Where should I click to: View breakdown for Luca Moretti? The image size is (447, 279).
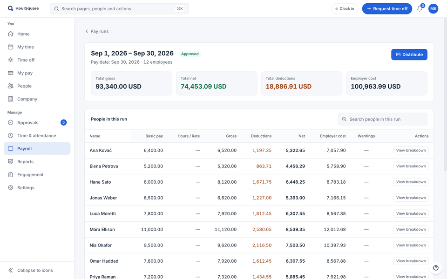click(411, 213)
